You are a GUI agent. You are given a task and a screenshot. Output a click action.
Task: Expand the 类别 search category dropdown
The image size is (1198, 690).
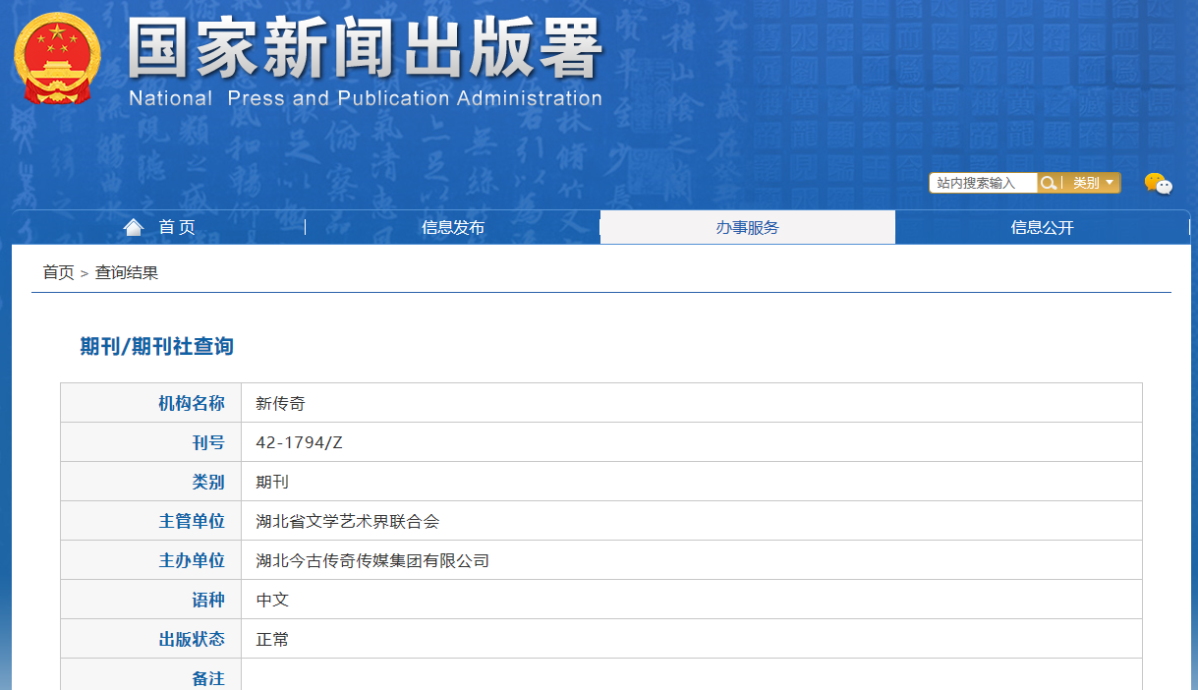pos(1093,183)
